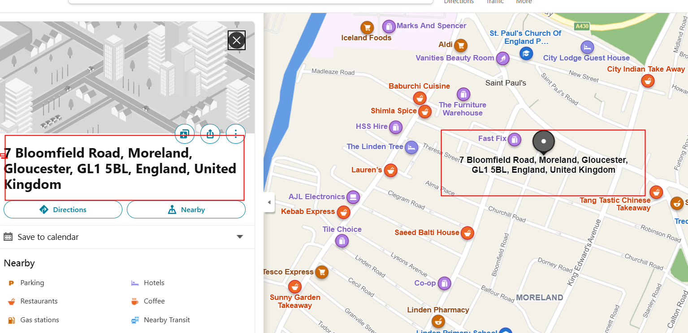Select the dark location marker on Bloomfield Road

[x=543, y=141]
